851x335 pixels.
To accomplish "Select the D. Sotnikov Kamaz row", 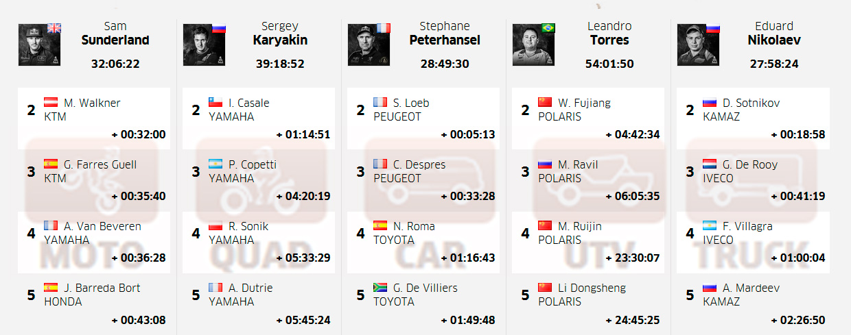I will [x=753, y=119].
